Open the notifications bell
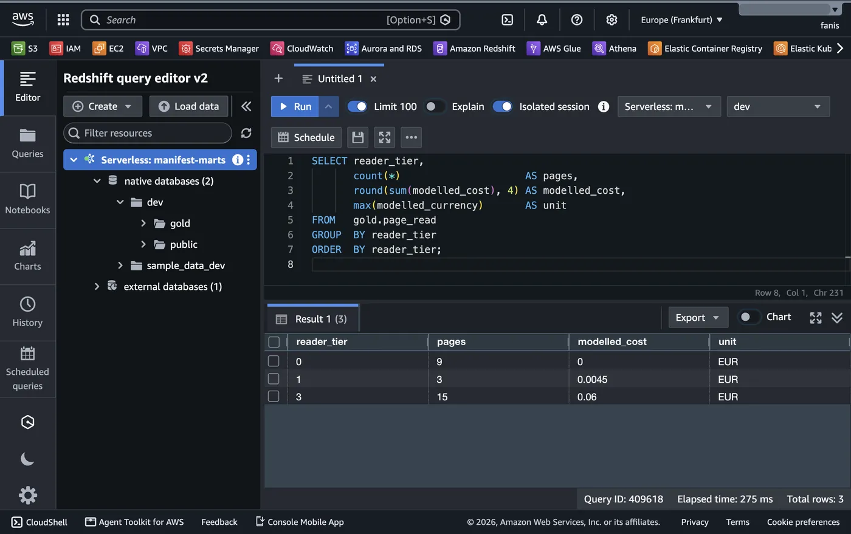The width and height of the screenshot is (851, 534). point(542,20)
